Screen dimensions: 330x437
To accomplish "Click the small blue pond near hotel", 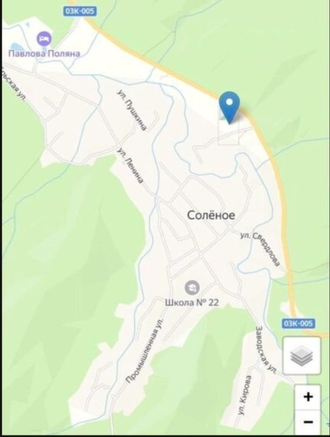I will click(x=15, y=47).
